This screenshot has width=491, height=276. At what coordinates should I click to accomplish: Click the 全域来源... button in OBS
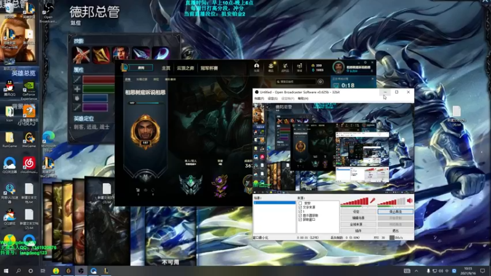click(358, 224)
